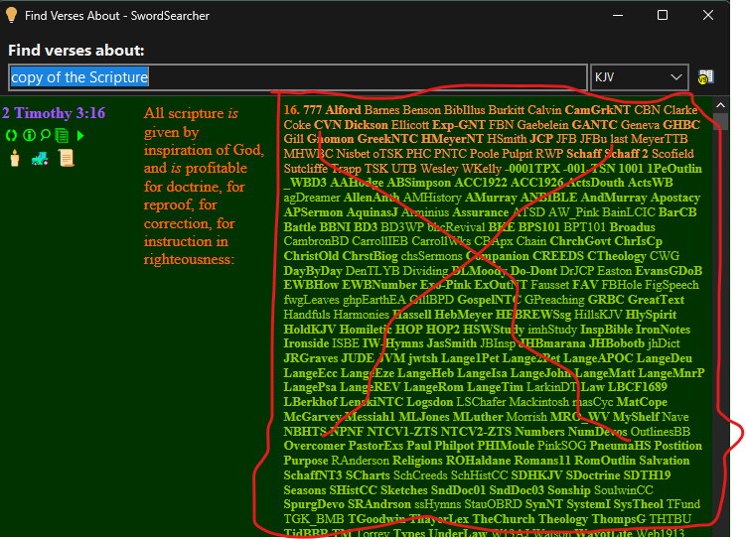The height and width of the screenshot is (539, 746).
Task: Open the EvansGDoB link
Action: click(x=669, y=271)
